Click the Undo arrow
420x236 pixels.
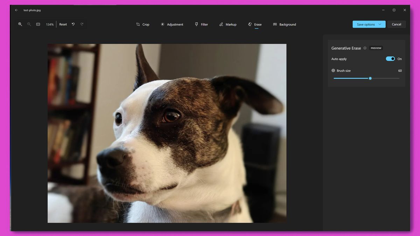73,24
